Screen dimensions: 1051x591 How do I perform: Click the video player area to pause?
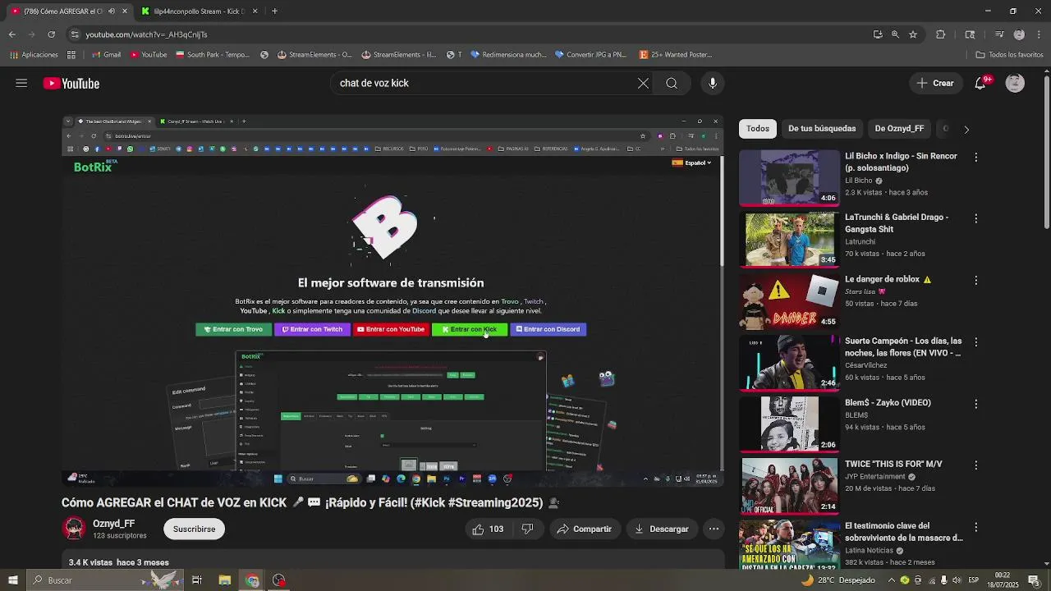pyautogui.click(x=392, y=300)
